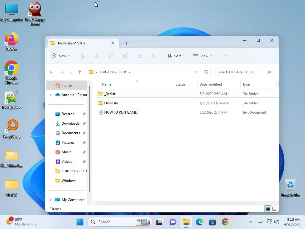Click the Copy icon in Explorer toolbar

pyautogui.click(x=97, y=56)
